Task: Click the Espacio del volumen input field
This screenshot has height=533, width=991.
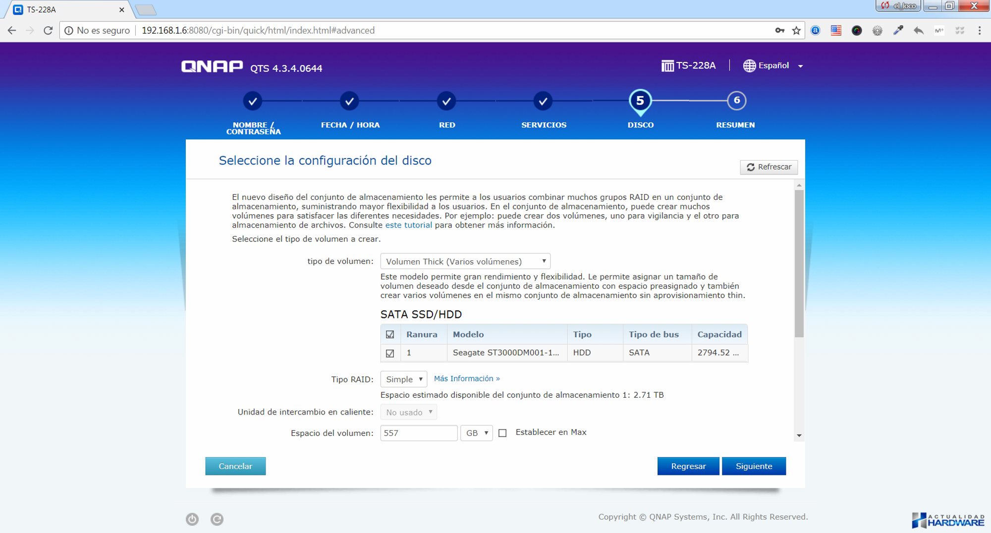Action: click(x=419, y=433)
